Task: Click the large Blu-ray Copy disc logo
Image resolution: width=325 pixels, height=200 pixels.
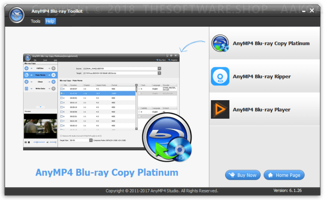Action: click(x=167, y=137)
